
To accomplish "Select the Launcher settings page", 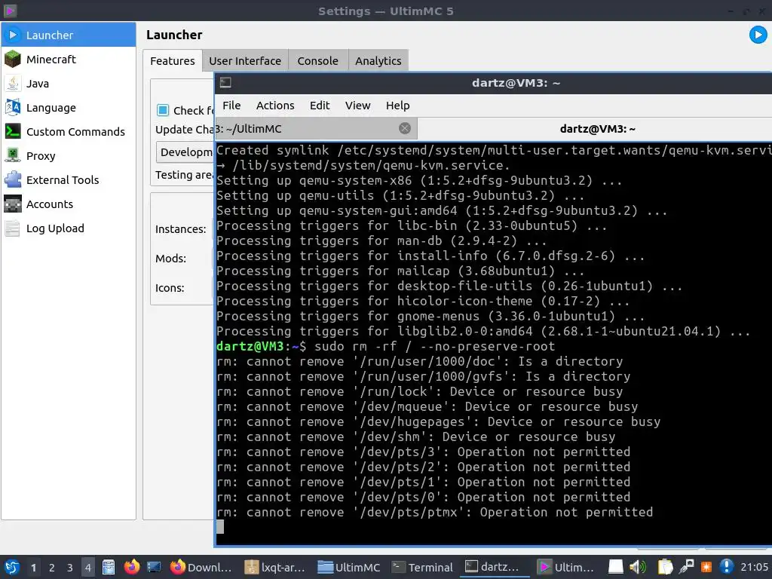I will pos(69,35).
